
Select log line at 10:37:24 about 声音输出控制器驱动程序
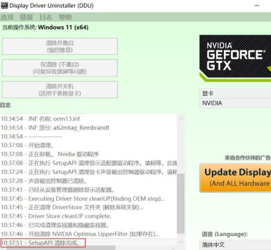tap(88, 172)
